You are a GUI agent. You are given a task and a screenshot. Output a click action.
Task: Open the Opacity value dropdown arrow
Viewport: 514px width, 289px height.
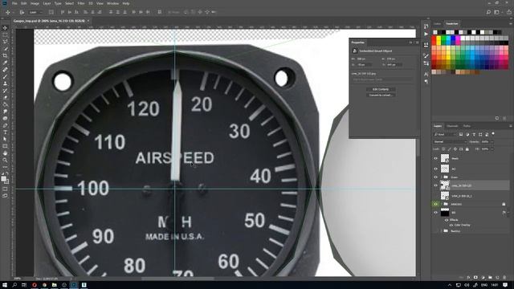pyautogui.click(x=492, y=142)
